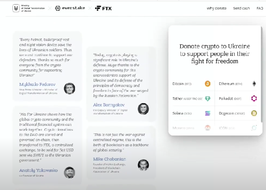The width and height of the screenshot is (266, 190).
Task: Choose Dogecoin (DOGE) donation option
Action: point(238,113)
